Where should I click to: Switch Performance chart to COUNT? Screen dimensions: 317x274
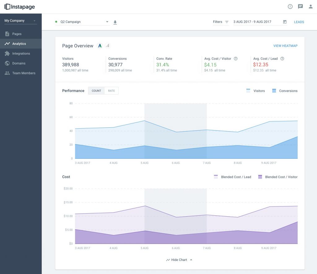[96, 91]
